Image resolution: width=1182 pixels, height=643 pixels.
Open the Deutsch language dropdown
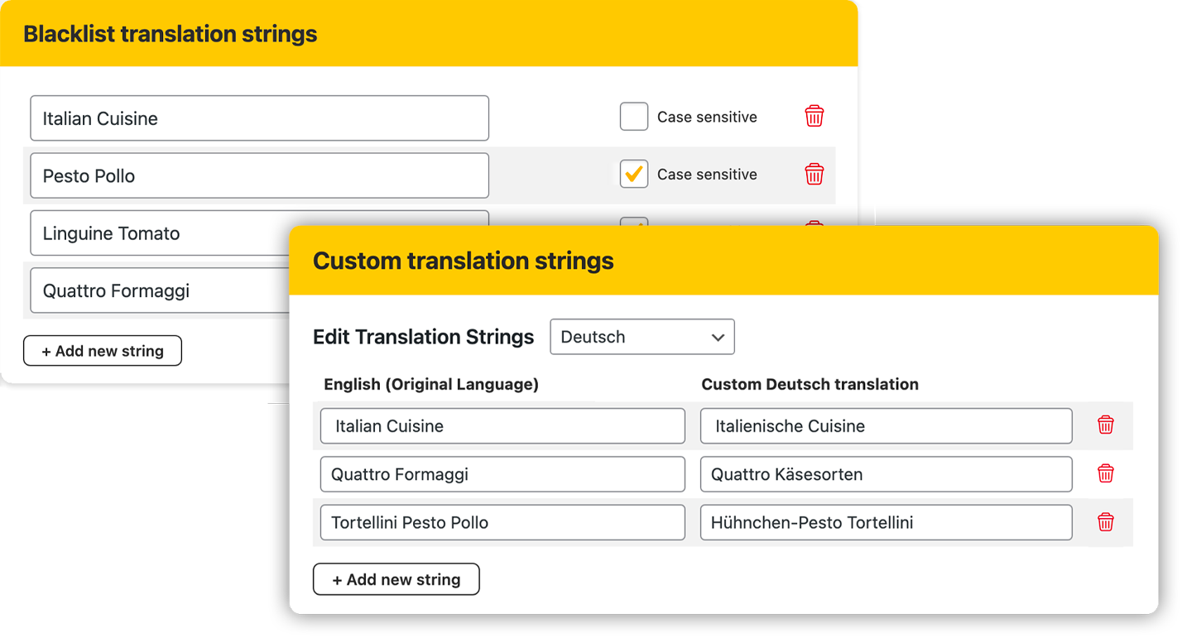pos(641,337)
